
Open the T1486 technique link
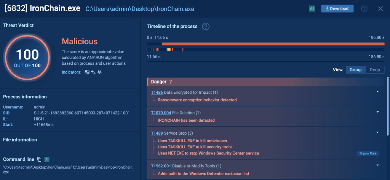click(x=157, y=92)
